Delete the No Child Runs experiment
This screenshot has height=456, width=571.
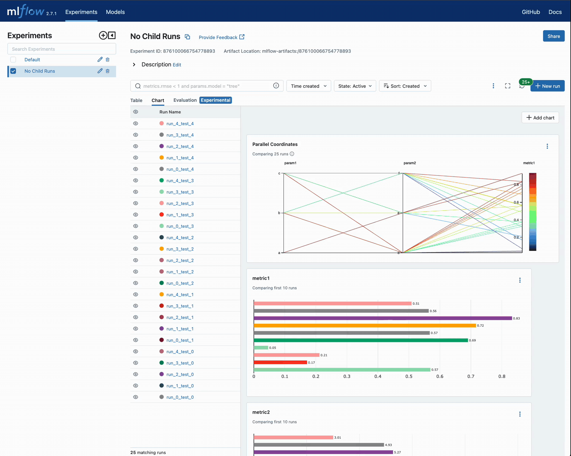pos(108,71)
